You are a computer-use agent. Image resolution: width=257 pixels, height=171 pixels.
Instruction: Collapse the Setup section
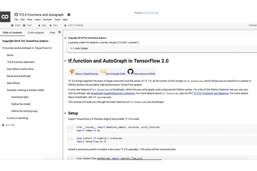click(65, 113)
